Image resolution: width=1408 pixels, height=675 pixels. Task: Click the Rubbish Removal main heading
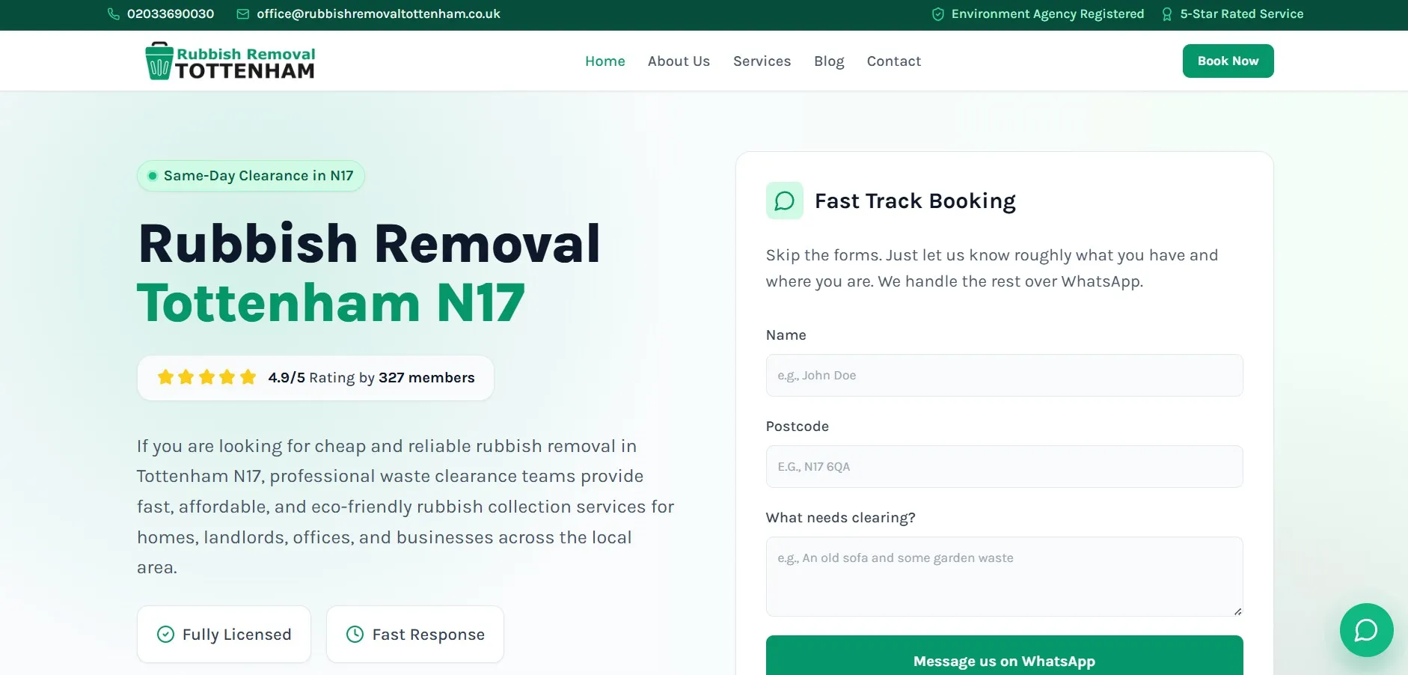pyautogui.click(x=370, y=244)
